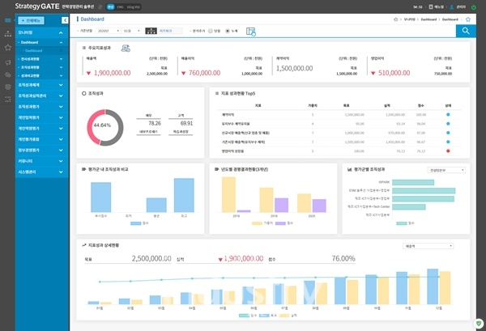Switch language to Tiếng Việt
The height and width of the screenshot is (331, 486).
coord(134,6)
